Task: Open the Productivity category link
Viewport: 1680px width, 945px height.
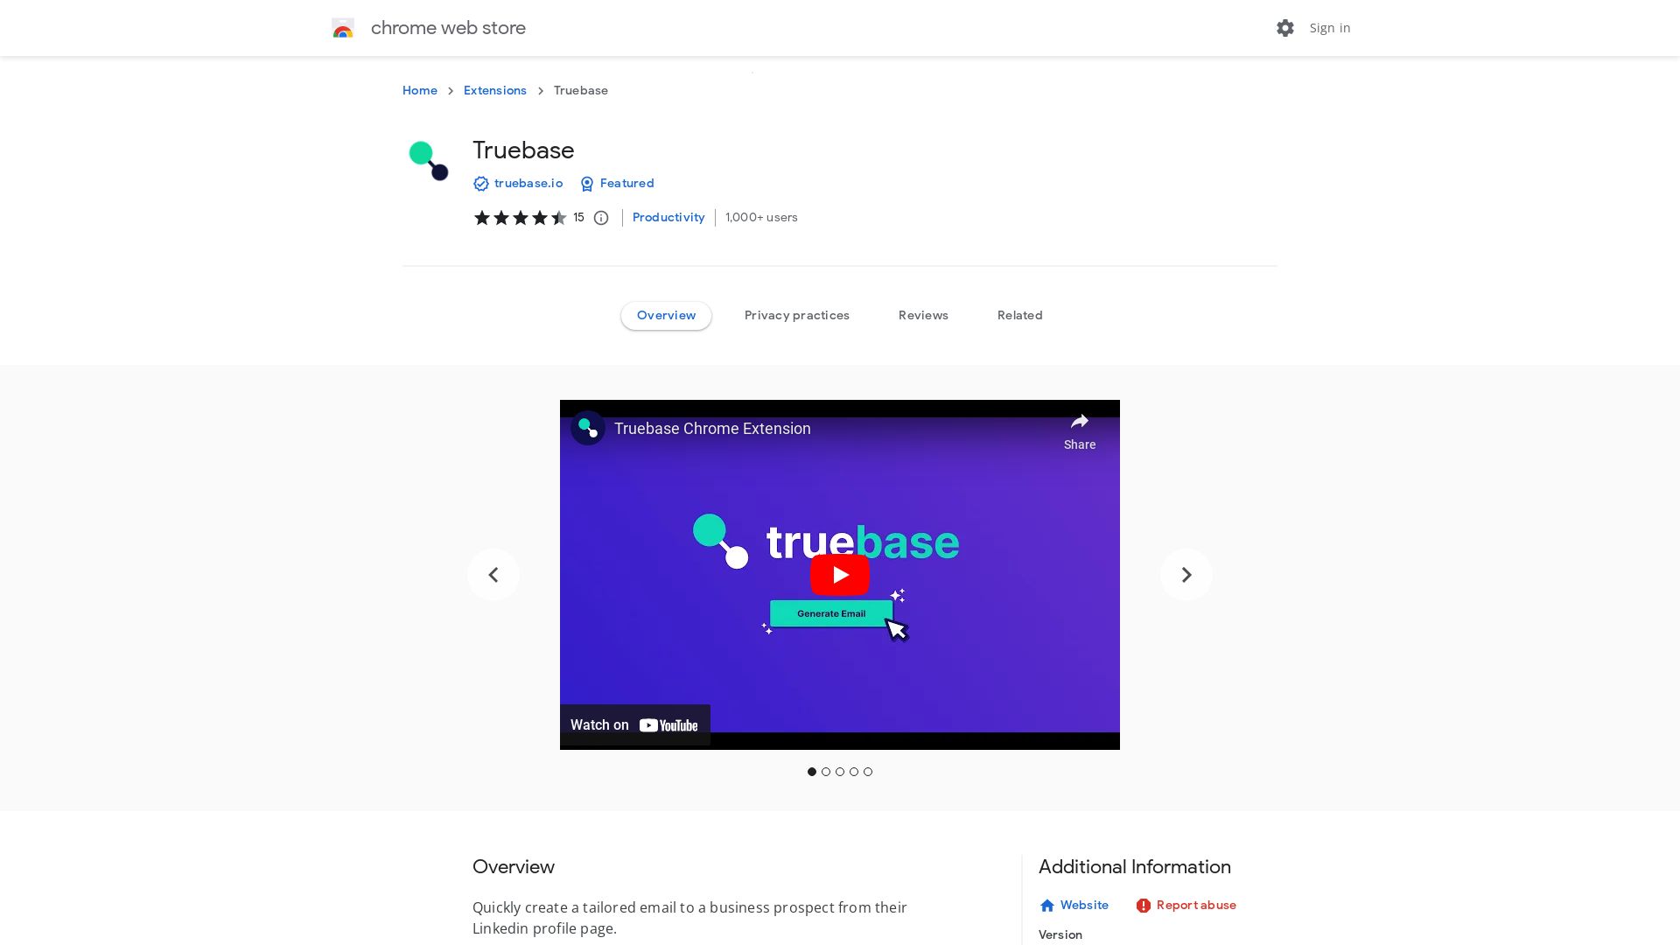Action: pos(668,218)
